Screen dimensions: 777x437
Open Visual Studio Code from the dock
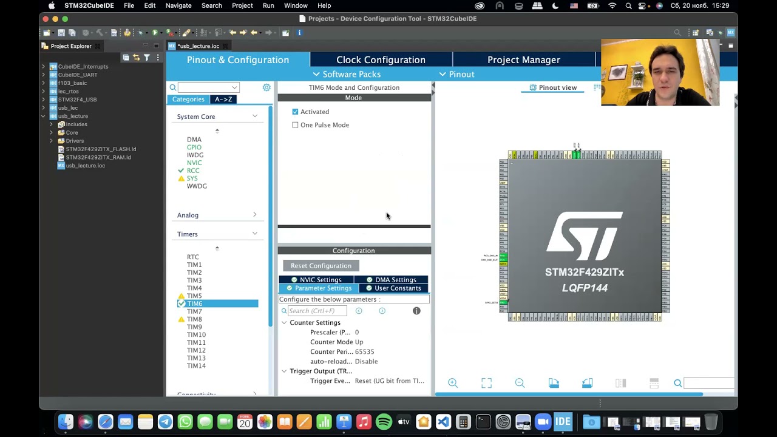point(443,422)
